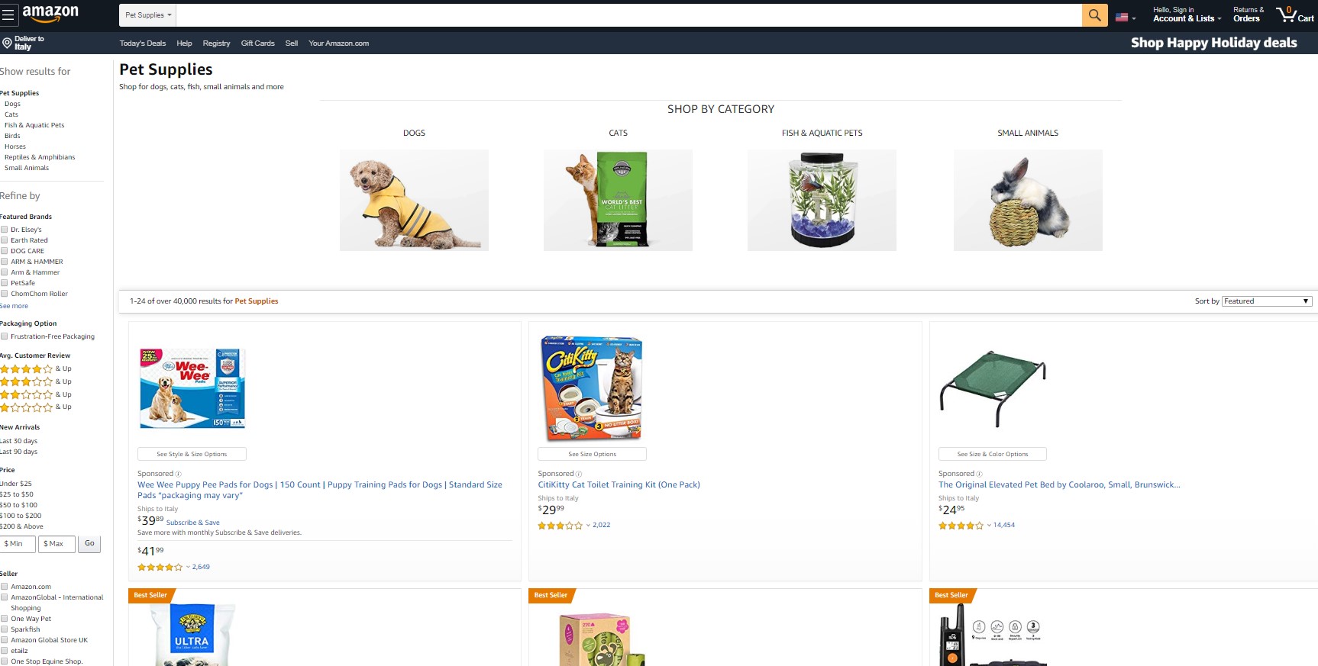Viewport: 1318px width, 666px height.
Task: Click the US flag language selector
Action: pos(1126,17)
